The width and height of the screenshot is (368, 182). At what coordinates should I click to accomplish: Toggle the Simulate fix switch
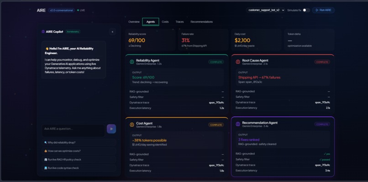pyautogui.click(x=306, y=10)
